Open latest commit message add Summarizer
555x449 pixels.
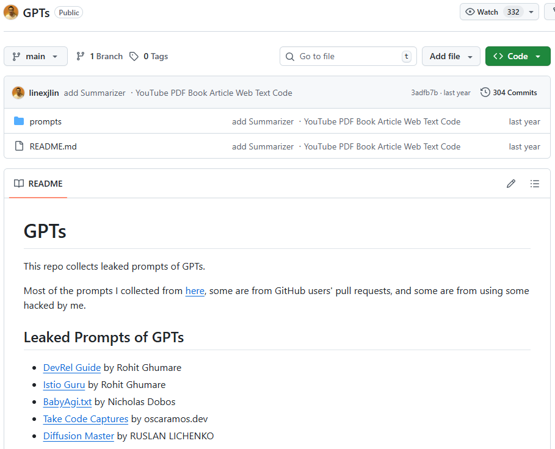[x=178, y=93]
